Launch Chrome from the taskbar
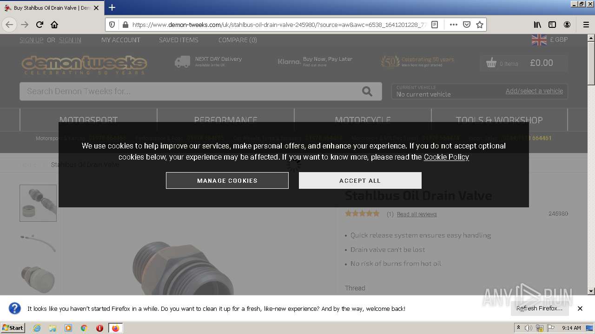The image size is (595, 334). tap(84, 328)
